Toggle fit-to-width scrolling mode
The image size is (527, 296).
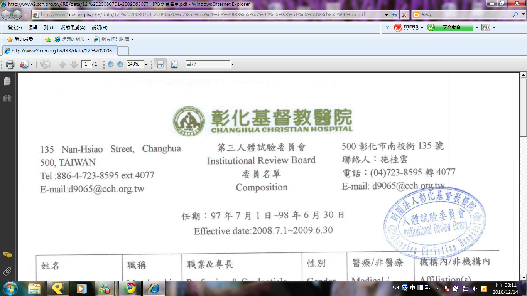(160, 64)
